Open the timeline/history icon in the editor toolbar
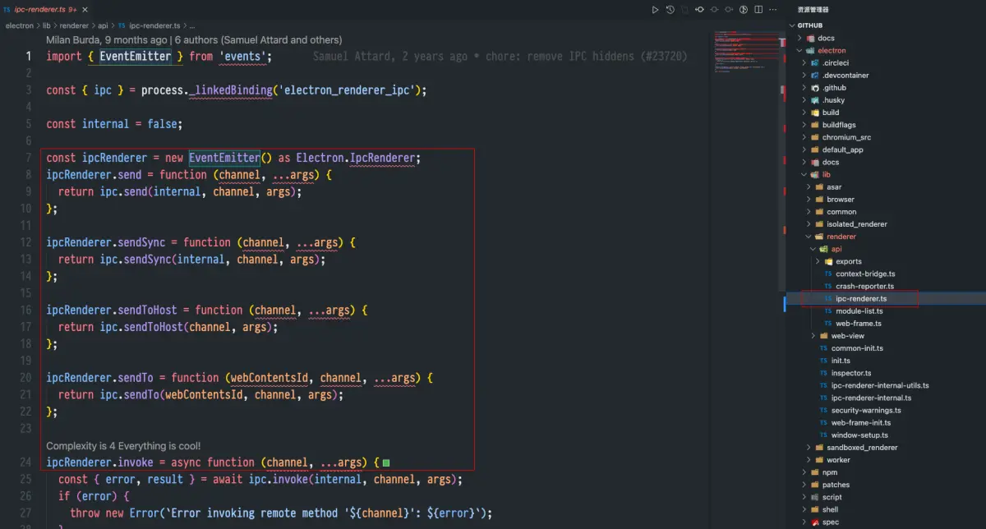Viewport: 986px width, 529px height. [670, 10]
